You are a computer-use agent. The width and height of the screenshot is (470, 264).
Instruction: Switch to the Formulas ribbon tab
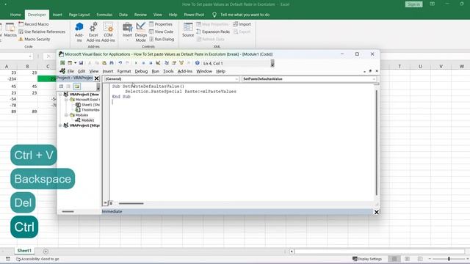(104, 15)
